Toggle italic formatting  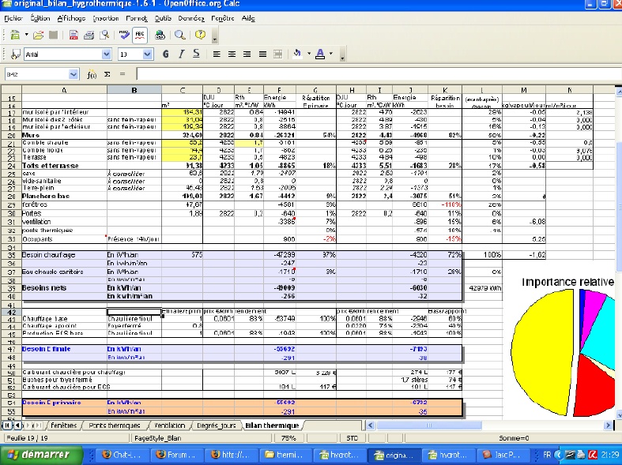click(x=183, y=54)
